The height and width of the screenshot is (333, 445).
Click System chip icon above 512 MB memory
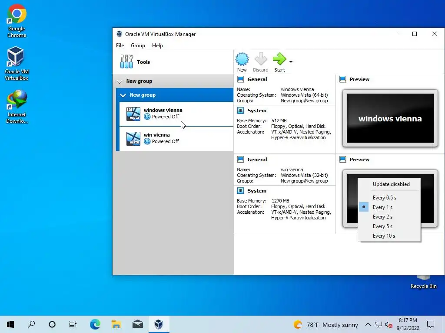241,111
